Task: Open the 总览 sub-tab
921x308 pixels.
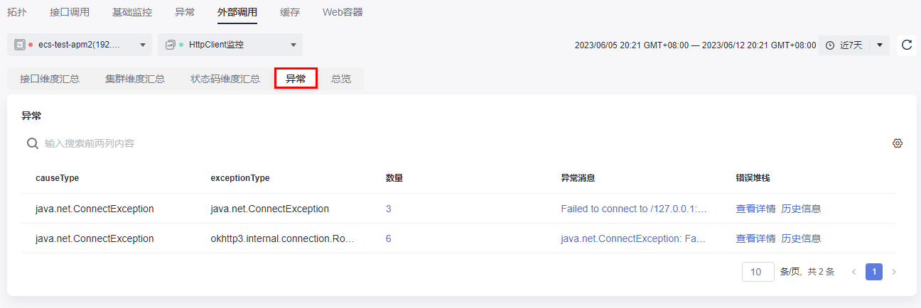Action: click(341, 79)
